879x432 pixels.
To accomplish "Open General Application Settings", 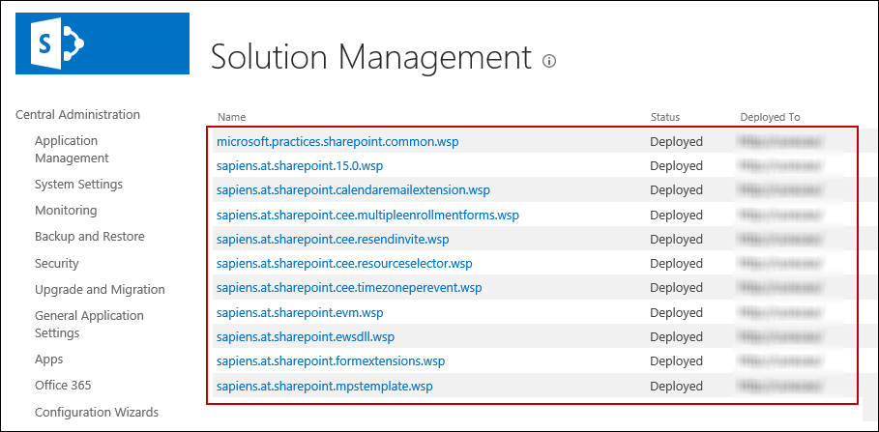I will click(89, 324).
